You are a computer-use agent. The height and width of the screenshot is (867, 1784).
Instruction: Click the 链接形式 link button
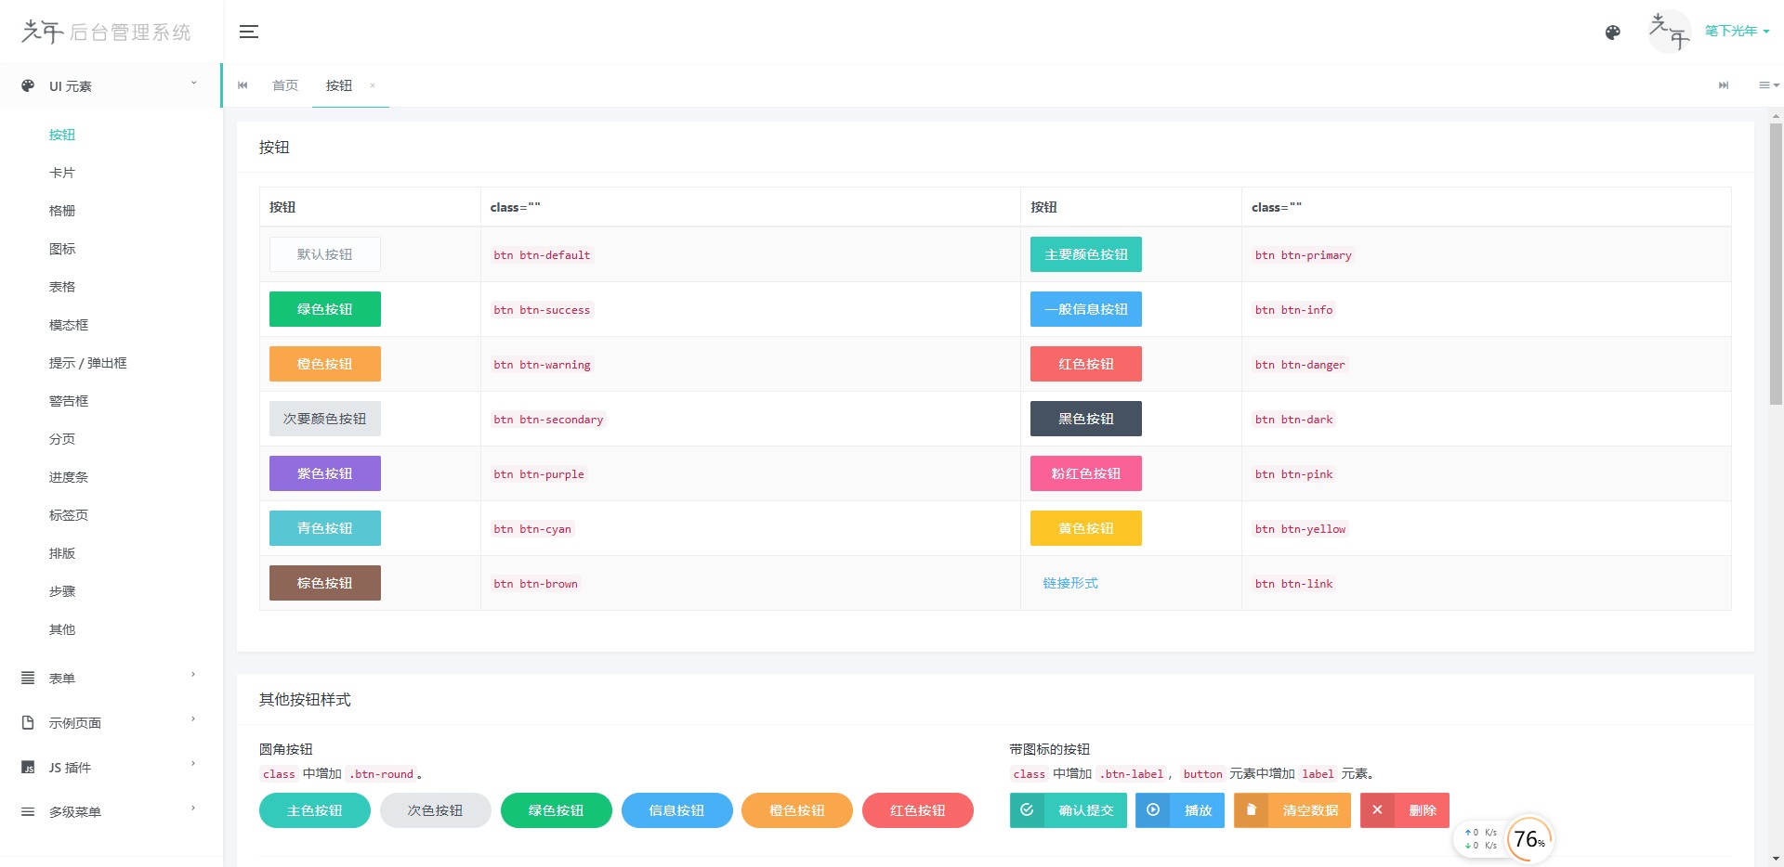click(1070, 583)
